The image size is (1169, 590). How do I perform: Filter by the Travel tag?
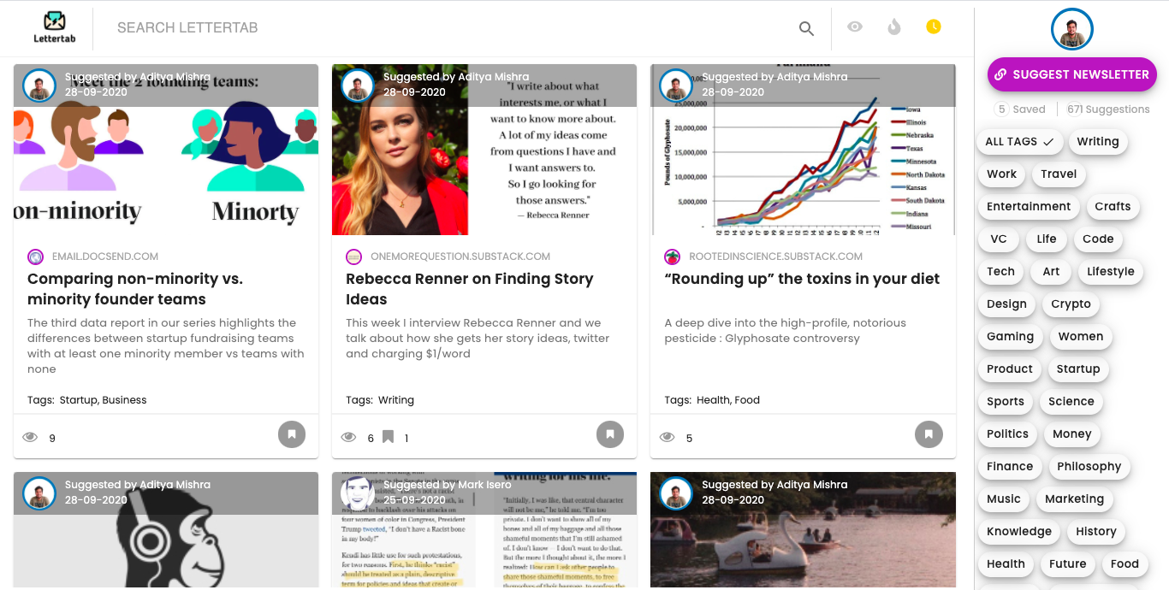pyautogui.click(x=1059, y=174)
